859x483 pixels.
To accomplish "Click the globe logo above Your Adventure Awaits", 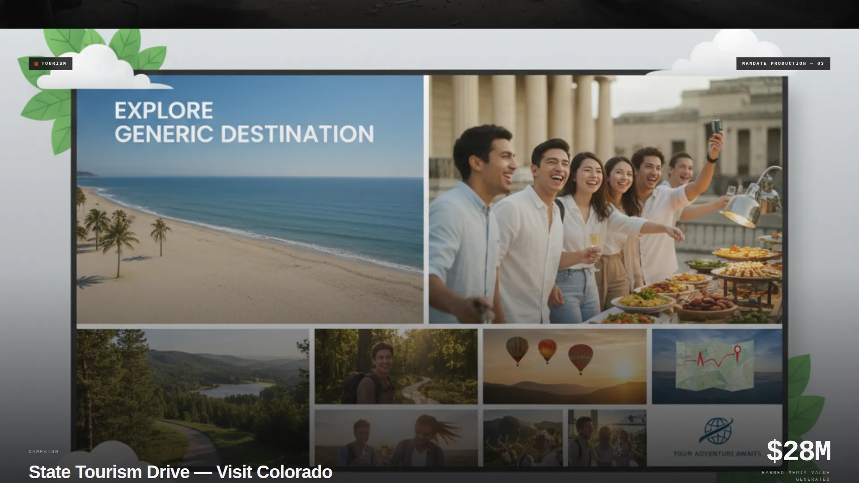I will click(716, 431).
